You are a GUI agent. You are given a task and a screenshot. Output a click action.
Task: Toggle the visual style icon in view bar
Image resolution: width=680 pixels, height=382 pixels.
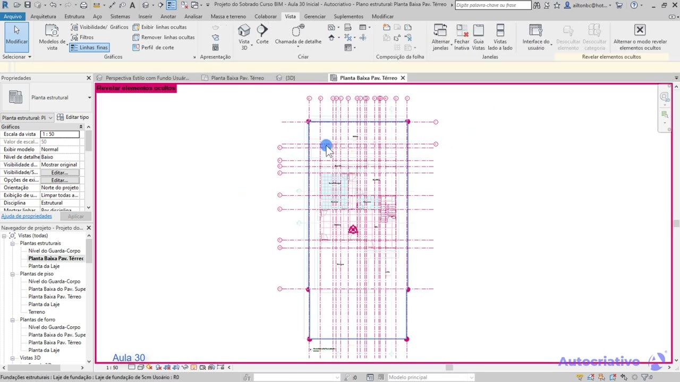(141, 367)
